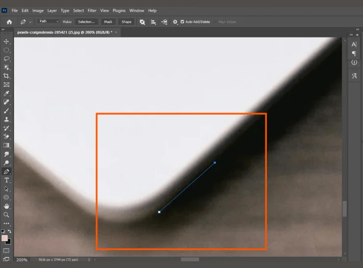
Task: Select the Move tool
Action: [6, 42]
